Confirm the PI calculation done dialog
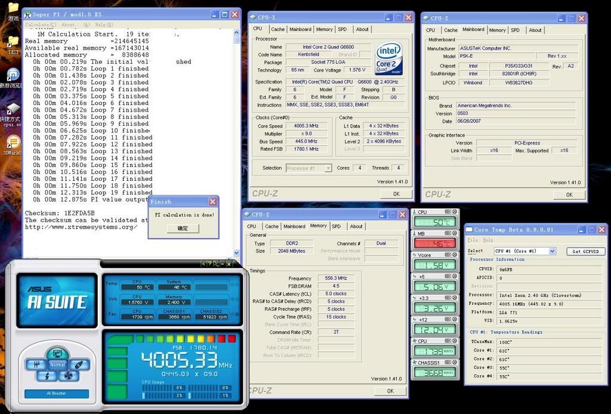 (183, 228)
